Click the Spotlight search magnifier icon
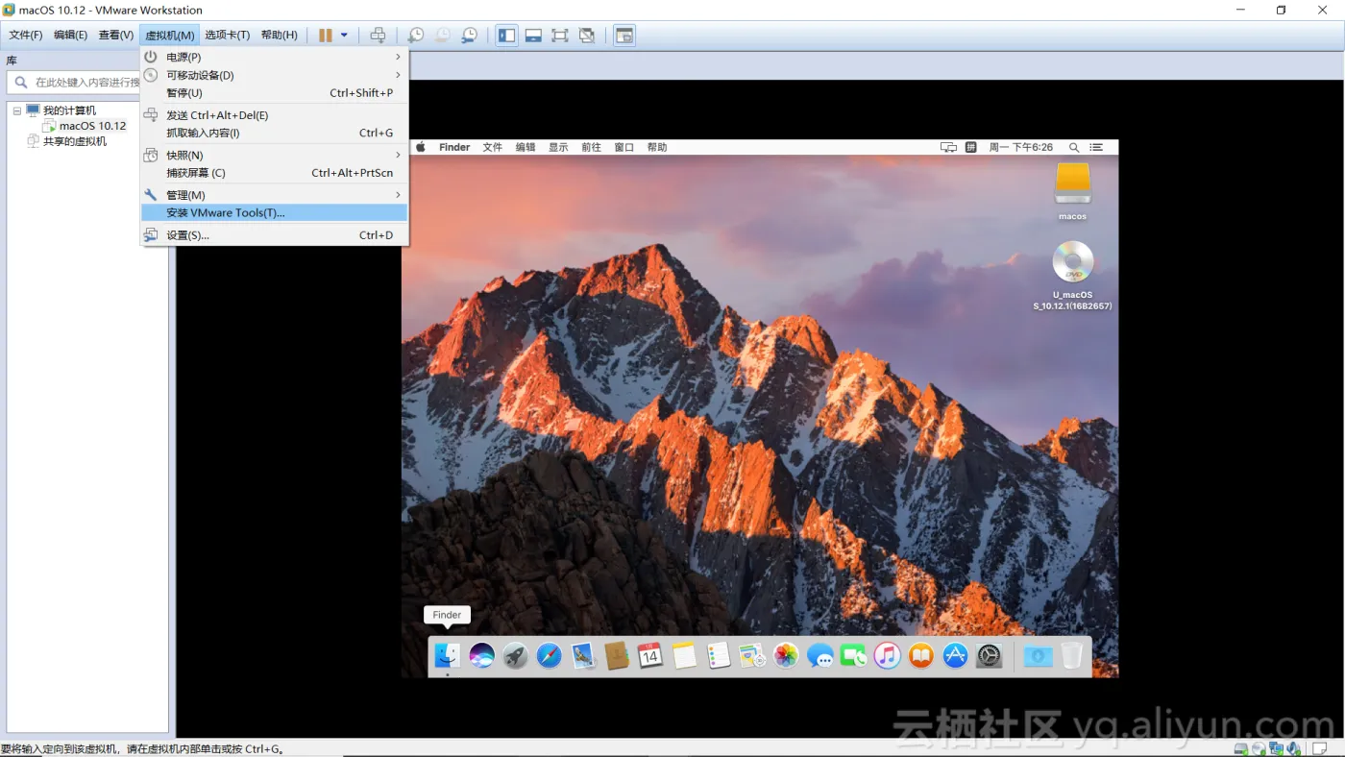 click(x=1074, y=147)
